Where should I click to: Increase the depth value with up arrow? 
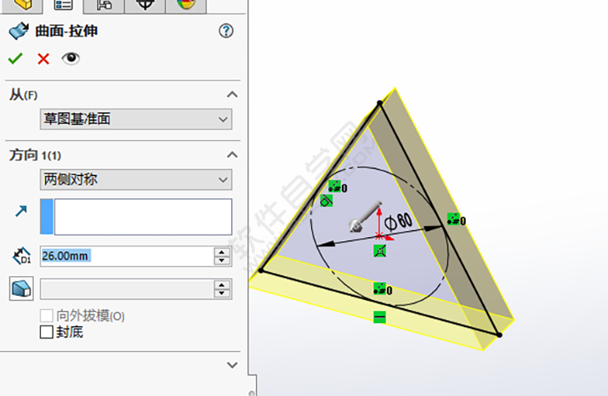click(222, 252)
